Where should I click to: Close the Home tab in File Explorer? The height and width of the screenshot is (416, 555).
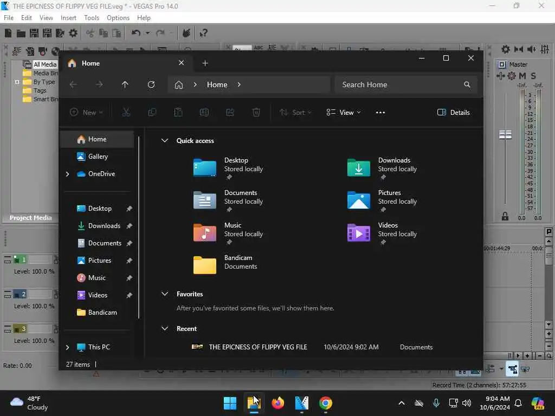click(x=181, y=63)
